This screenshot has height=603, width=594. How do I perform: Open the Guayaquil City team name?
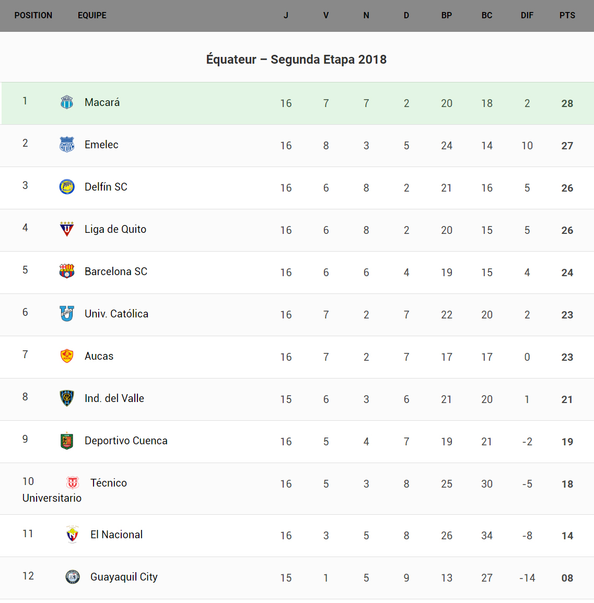point(124,577)
